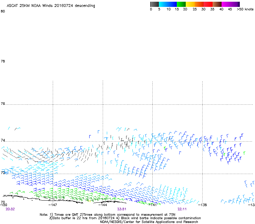Click the '45' legend scale label
The height and width of the screenshot is (224, 255).
[x=230, y=9]
